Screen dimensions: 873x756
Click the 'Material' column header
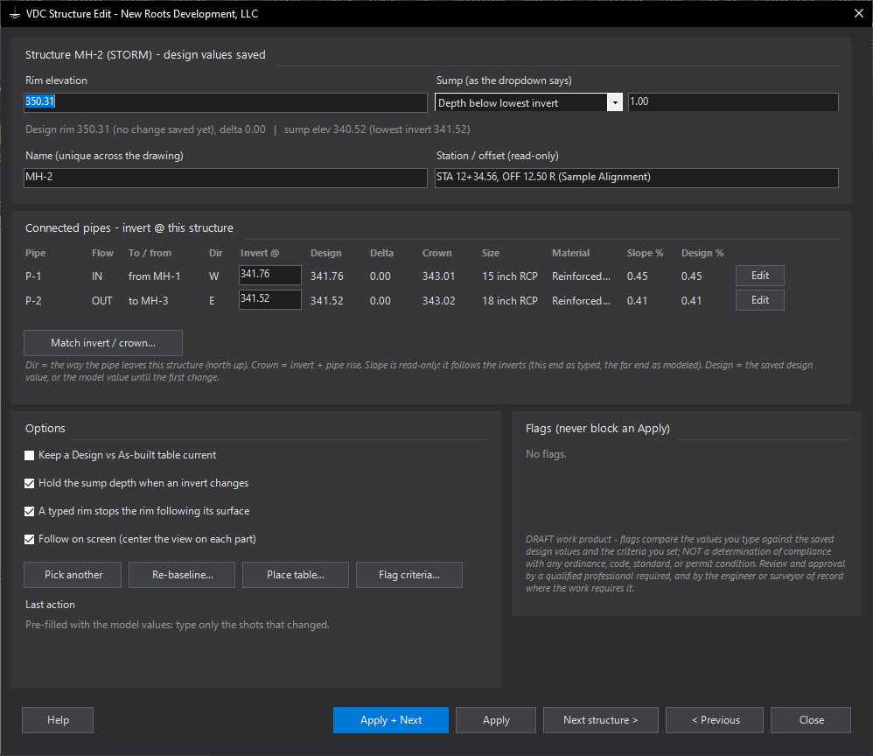[x=570, y=253]
